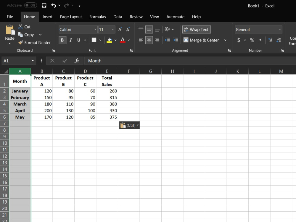Click the Save icon in title bar
Viewport: 296px width, 222px height.
click(x=44, y=5)
